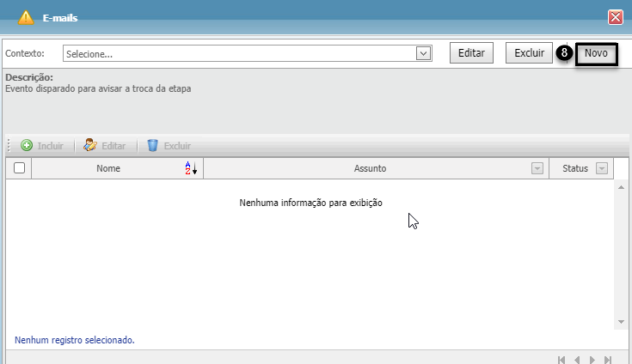This screenshot has height=364, width=632.
Task: Click the 'Nenhum registro selecionado.' text
Action: 75,340
